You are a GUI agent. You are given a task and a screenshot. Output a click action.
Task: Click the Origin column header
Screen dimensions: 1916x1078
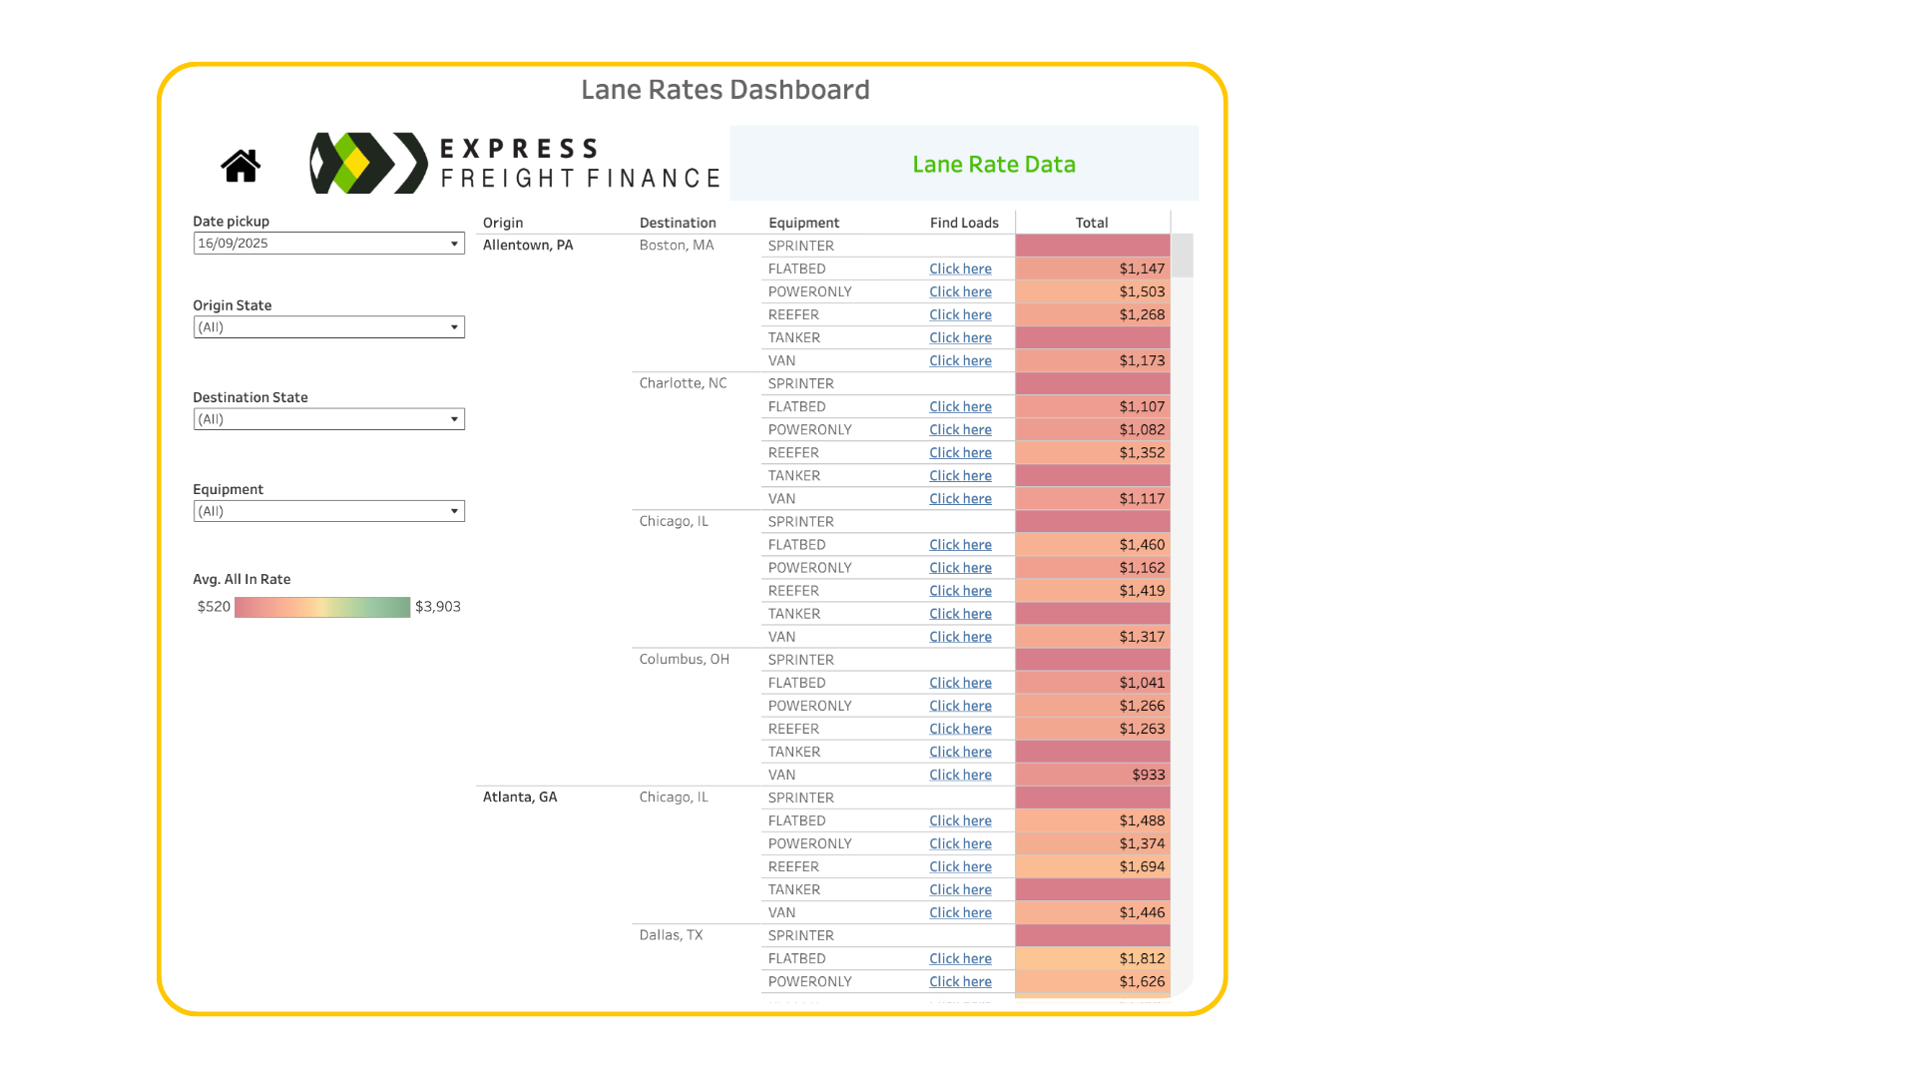[503, 223]
